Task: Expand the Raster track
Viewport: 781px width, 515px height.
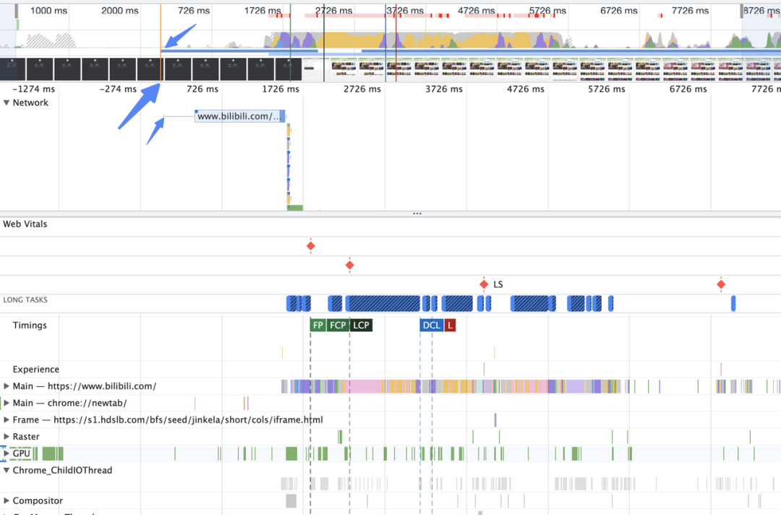Action: pyautogui.click(x=7, y=436)
